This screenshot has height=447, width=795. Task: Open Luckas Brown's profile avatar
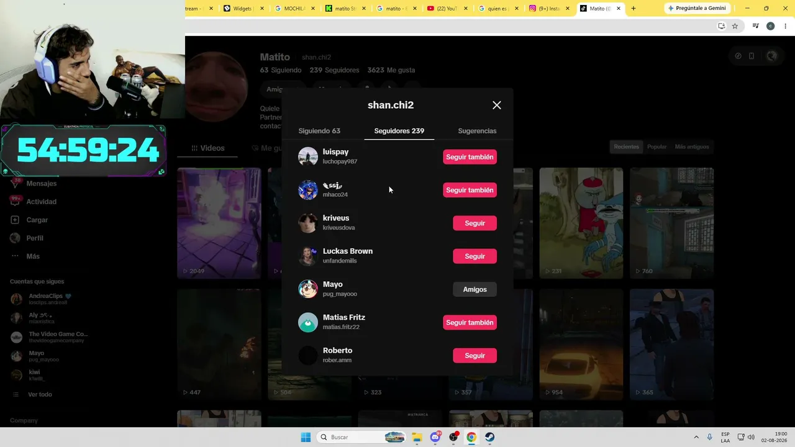tap(308, 256)
